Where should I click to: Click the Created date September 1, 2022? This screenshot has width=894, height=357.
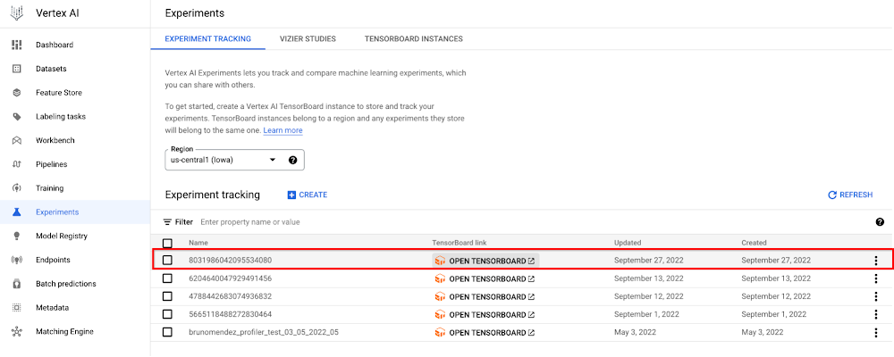coord(773,314)
